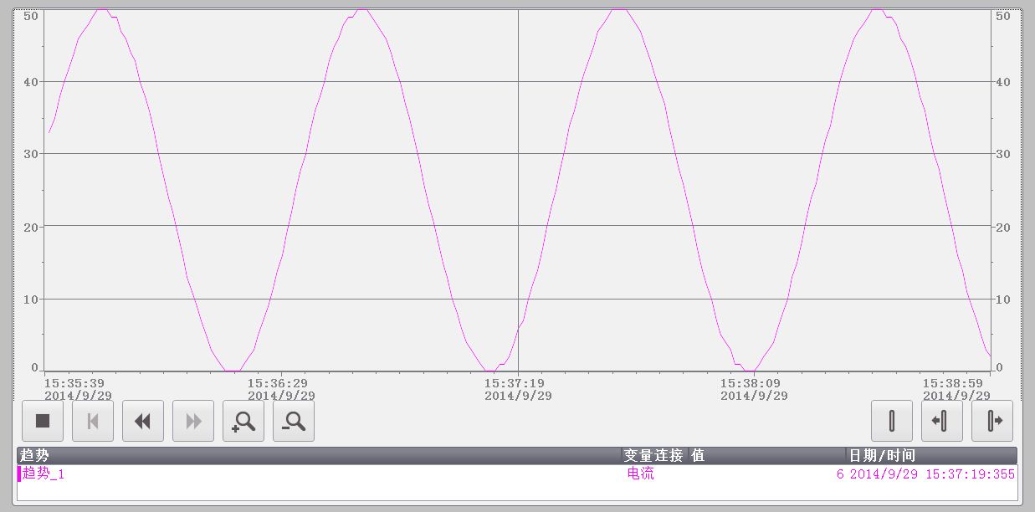This screenshot has width=1035, height=512.
Task: Click the value 6 in the 值 column
Action: tap(840, 474)
